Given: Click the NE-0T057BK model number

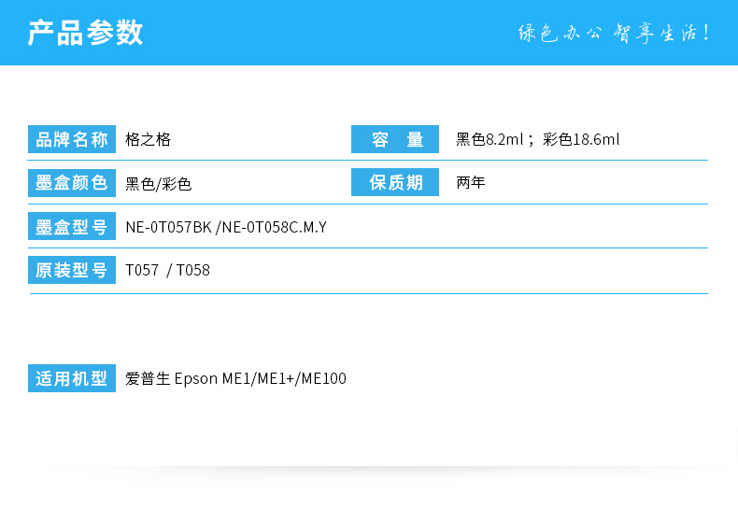Looking at the screenshot, I should (x=168, y=227).
